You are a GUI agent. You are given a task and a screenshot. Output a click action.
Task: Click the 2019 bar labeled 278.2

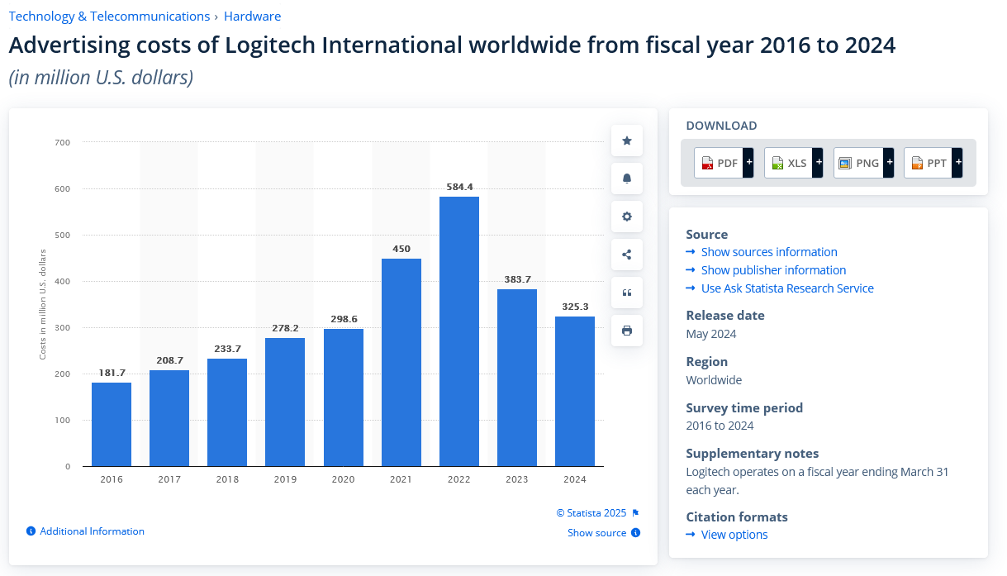[285, 402]
